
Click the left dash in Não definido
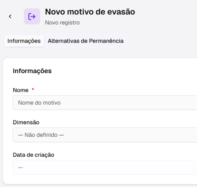click(x=21, y=135)
